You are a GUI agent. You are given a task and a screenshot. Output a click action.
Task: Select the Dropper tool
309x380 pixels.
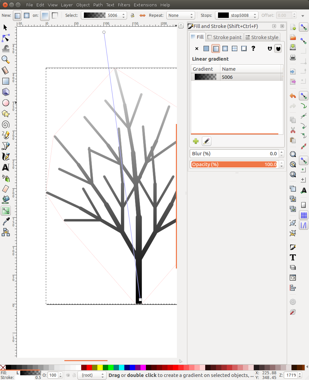pyautogui.click(x=5, y=221)
